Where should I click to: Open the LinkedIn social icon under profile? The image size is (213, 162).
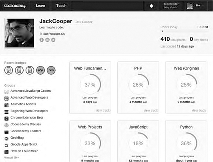pyautogui.click(x=47, y=40)
